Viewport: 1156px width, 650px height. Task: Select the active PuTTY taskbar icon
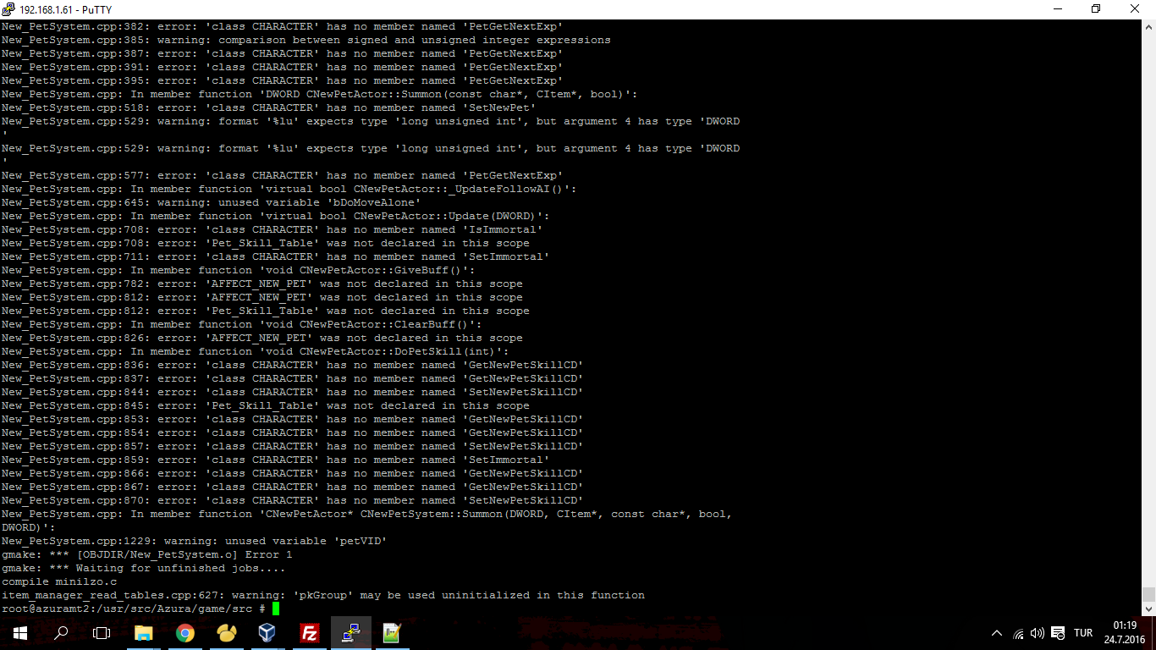[350, 632]
